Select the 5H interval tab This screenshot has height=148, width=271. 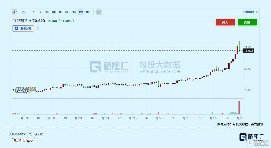[67, 12]
